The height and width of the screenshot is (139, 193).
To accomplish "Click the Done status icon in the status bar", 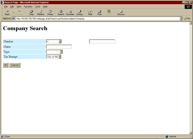I will (3, 136).
